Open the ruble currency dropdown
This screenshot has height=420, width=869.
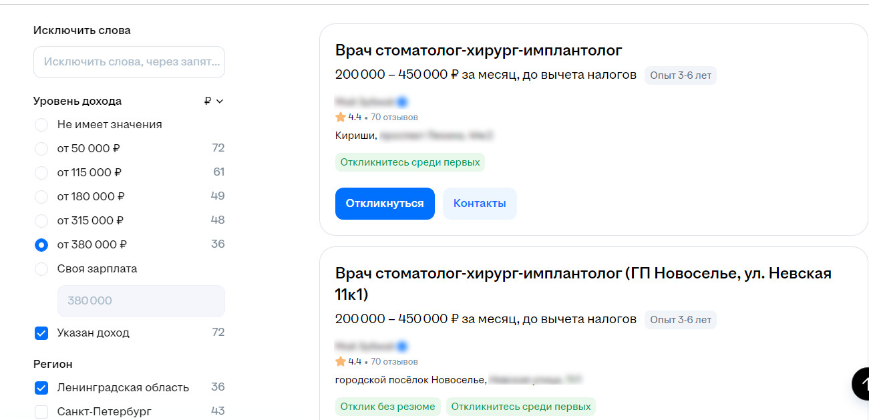pos(214,101)
